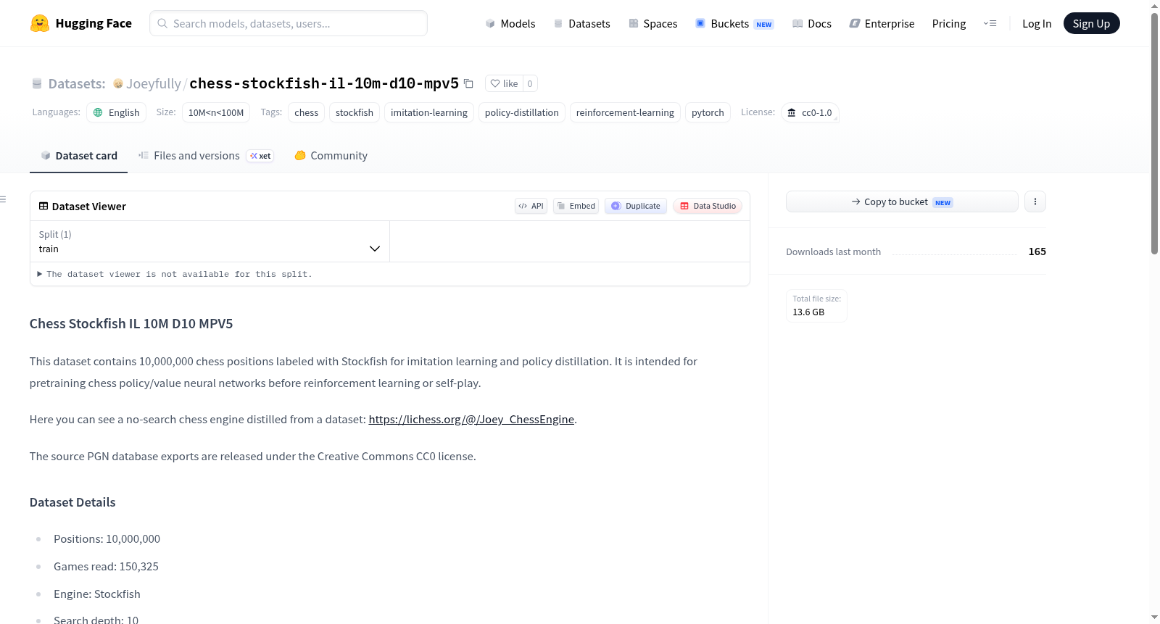Screen dimensions: 1160x624
Task: Open the collapsed sidebar menu icon
Action: pyautogui.click(x=3, y=199)
